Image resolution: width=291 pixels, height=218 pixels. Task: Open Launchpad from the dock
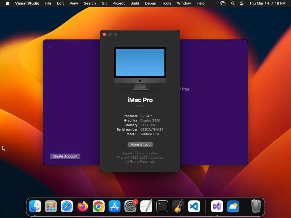51,206
